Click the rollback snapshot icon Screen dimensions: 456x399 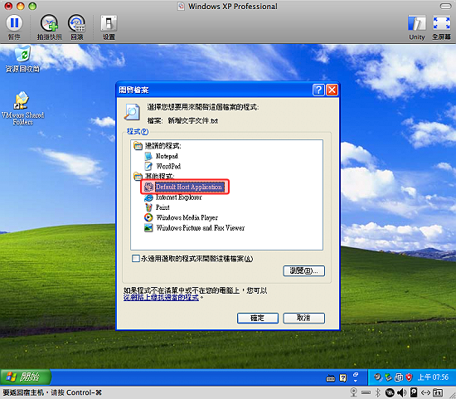point(77,23)
